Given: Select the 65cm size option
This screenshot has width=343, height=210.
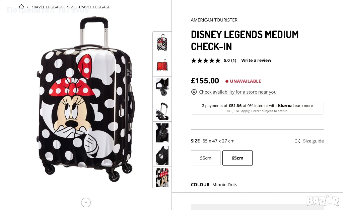Looking at the screenshot, I should click(x=237, y=158).
